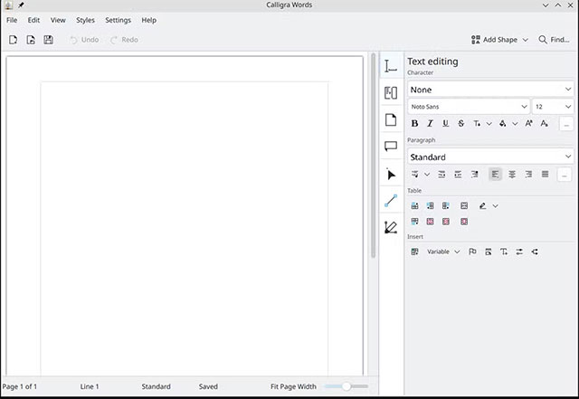Click the background fill color bucket icon

click(503, 123)
